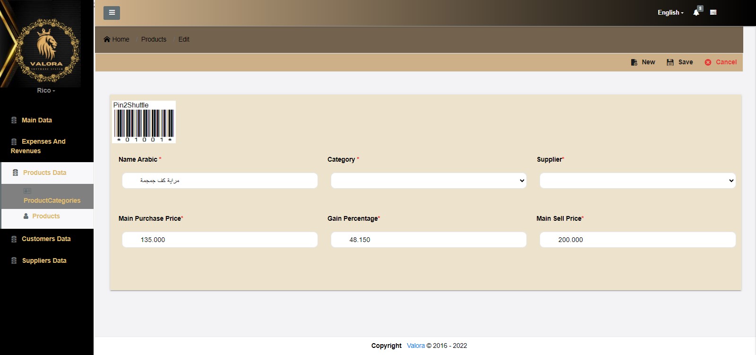Click the Name Arabic input field

pyautogui.click(x=220, y=181)
